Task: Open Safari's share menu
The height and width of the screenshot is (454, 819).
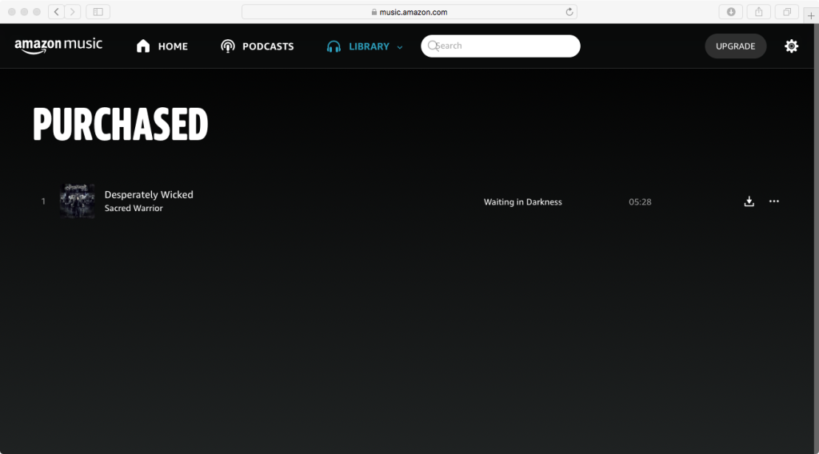Action: coord(758,12)
